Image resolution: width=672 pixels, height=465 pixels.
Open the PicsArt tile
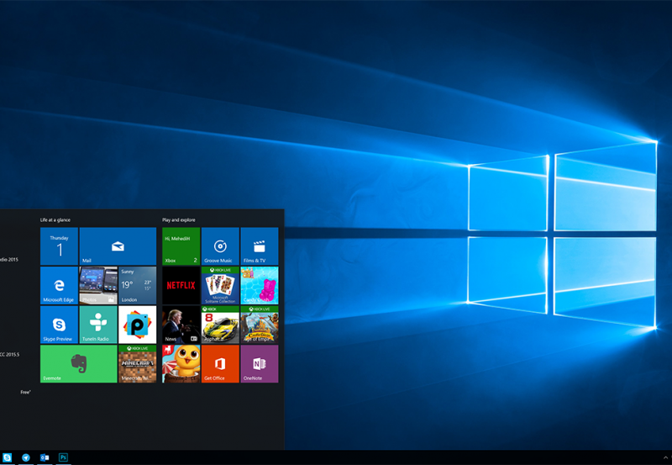pos(138,325)
